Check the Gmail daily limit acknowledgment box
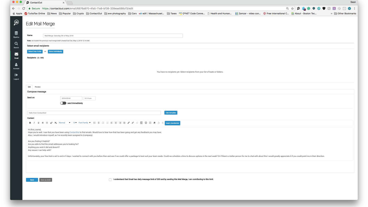368x207 pixels. 110,179
